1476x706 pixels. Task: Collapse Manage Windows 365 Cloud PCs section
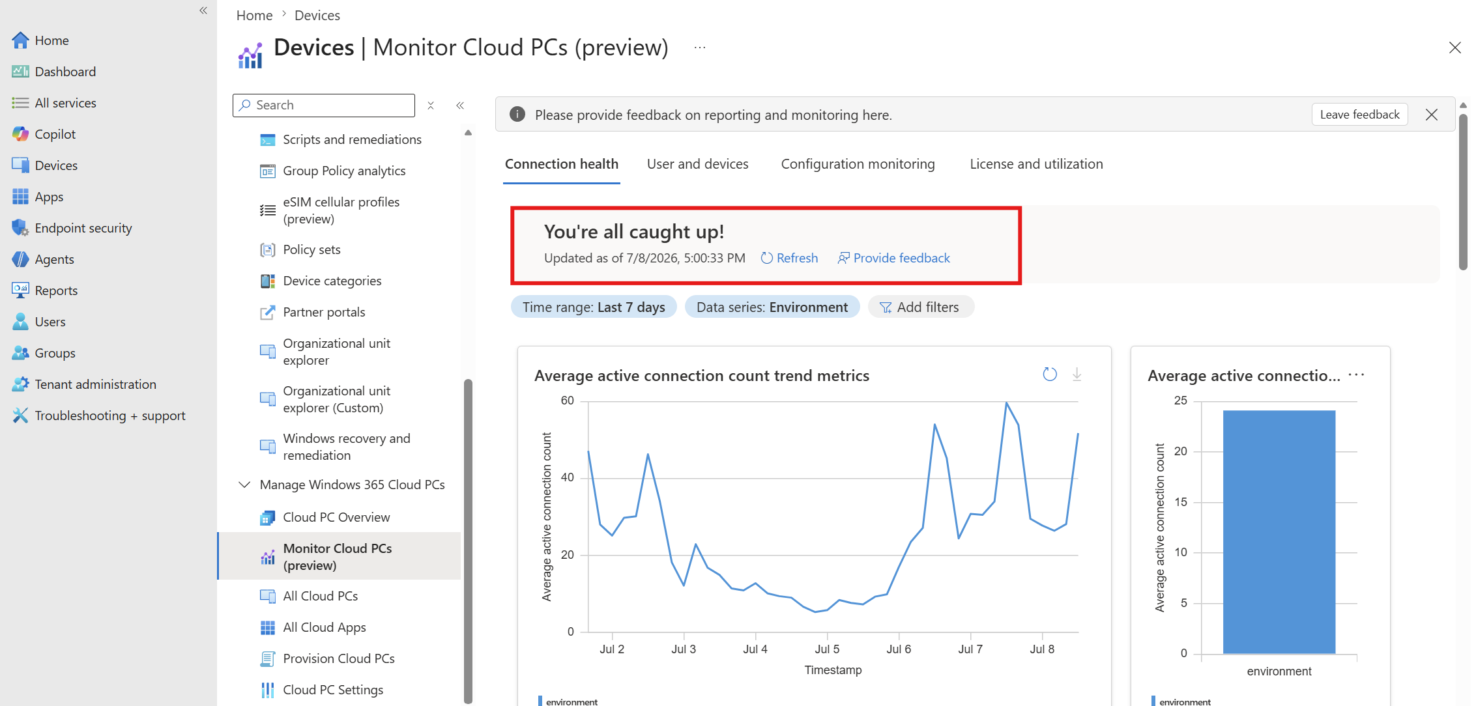tap(244, 485)
